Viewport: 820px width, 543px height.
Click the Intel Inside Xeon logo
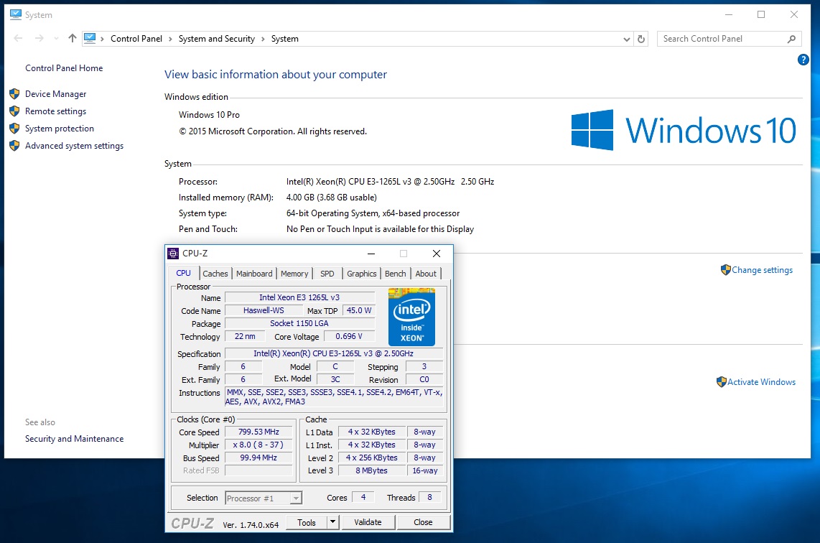411,317
